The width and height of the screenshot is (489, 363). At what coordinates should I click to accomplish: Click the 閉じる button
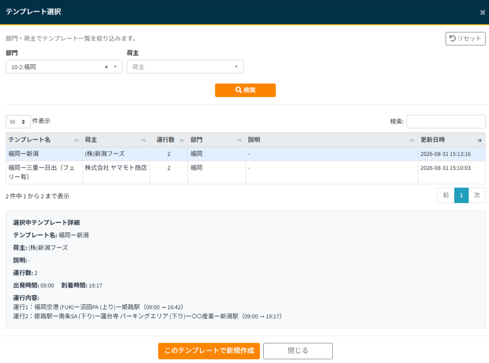tap(298, 351)
